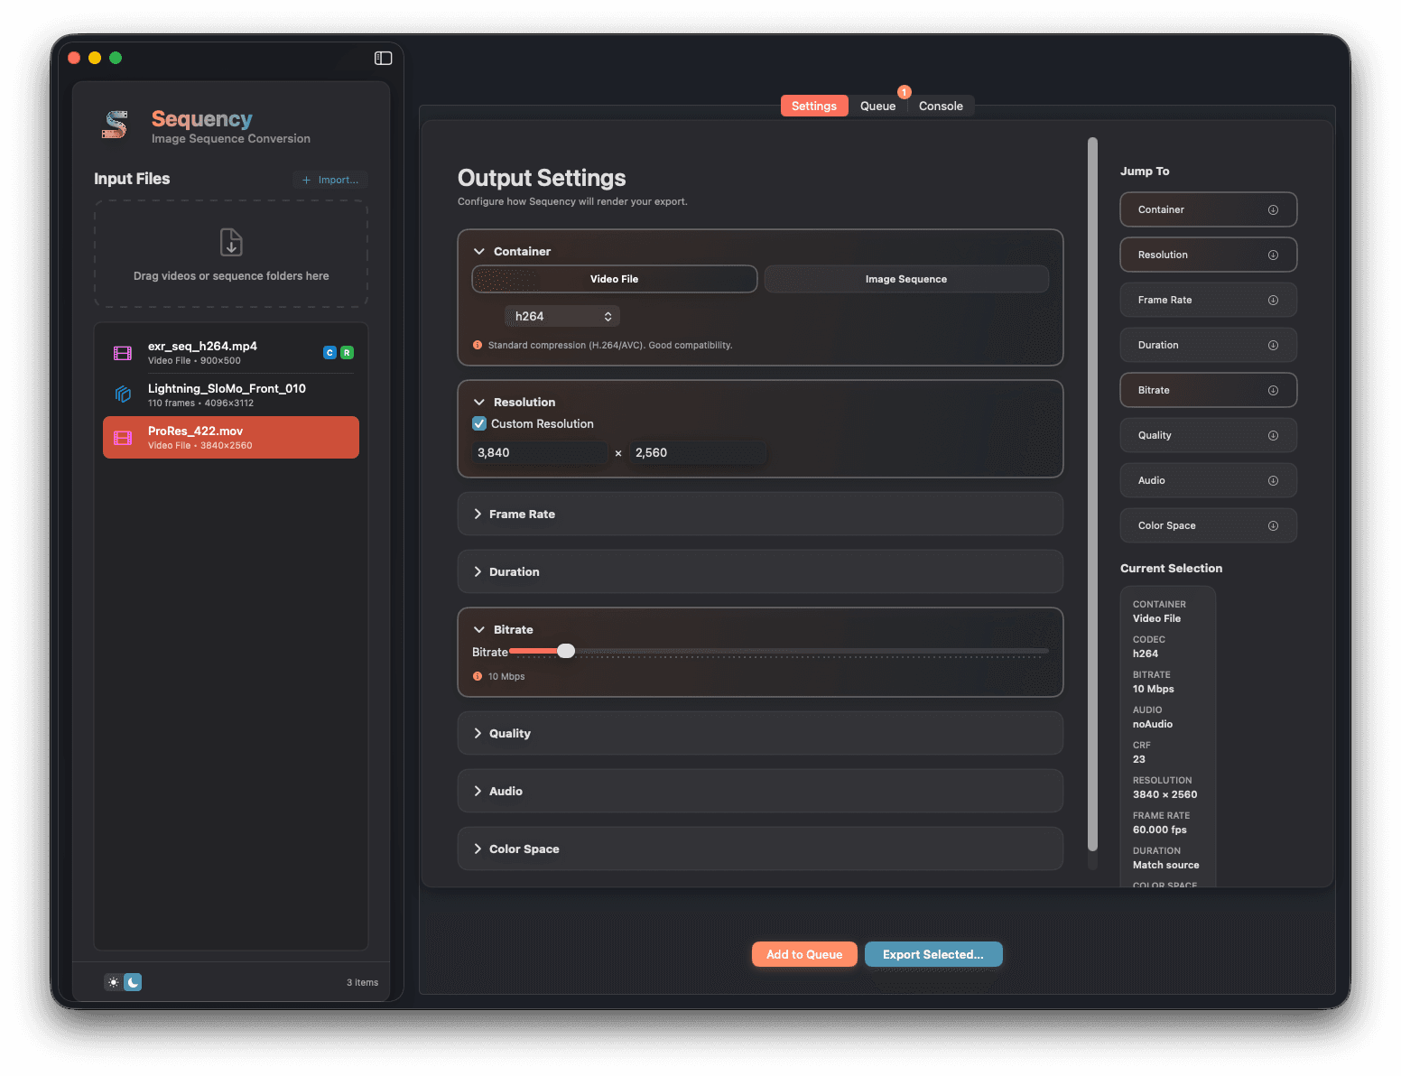Open the h264 codec dropdown
1401x1076 pixels.
561,316
